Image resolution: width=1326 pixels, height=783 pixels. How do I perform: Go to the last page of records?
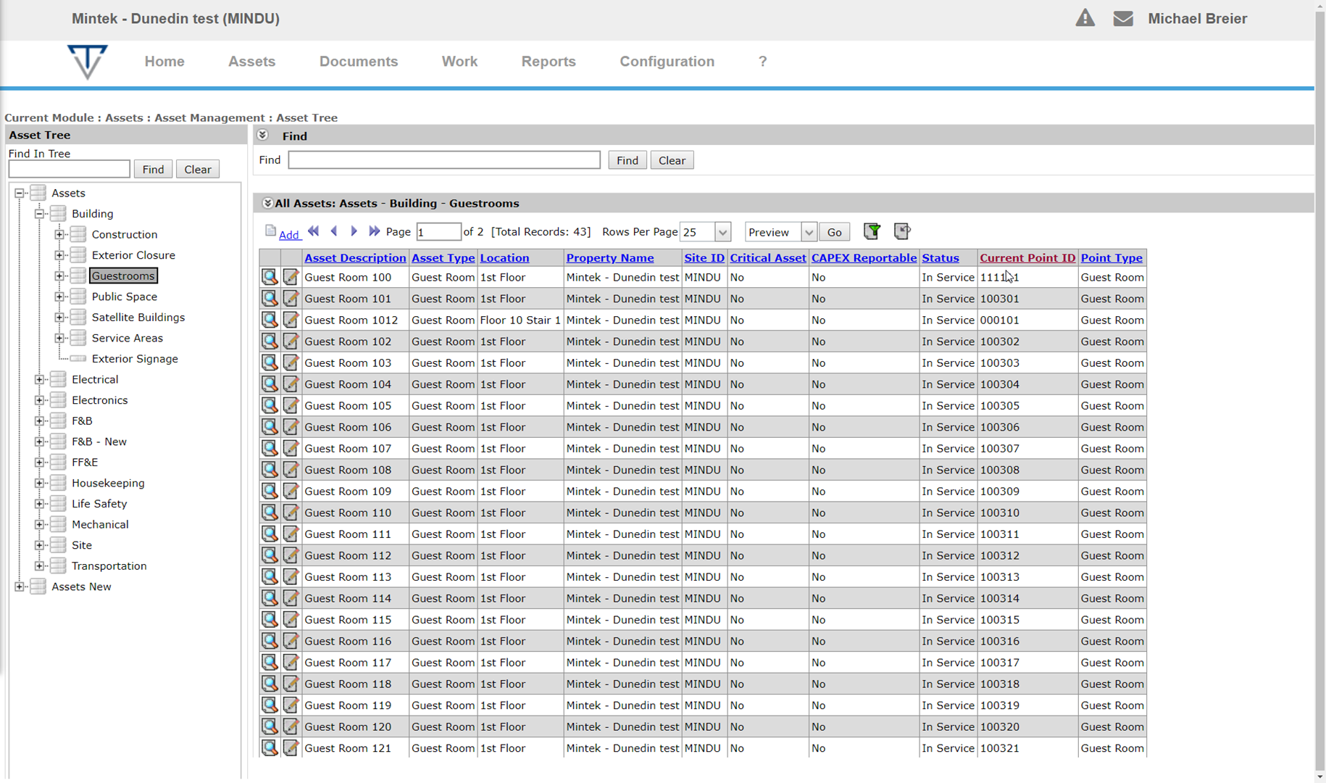click(x=374, y=231)
